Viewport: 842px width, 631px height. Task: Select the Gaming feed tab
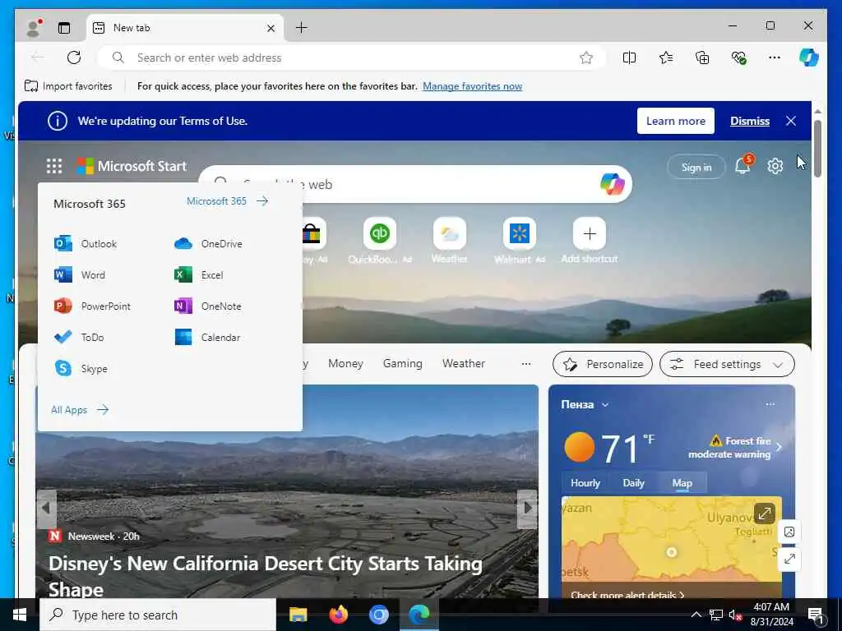click(x=402, y=364)
